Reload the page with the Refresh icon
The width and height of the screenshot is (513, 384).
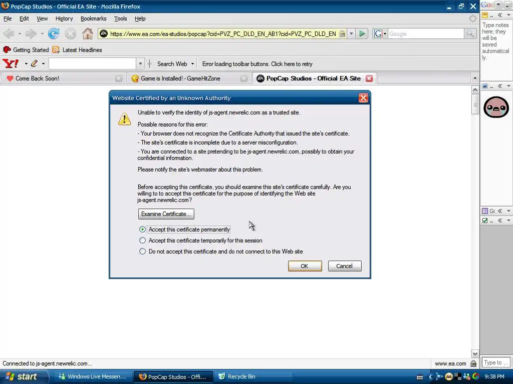pos(53,33)
